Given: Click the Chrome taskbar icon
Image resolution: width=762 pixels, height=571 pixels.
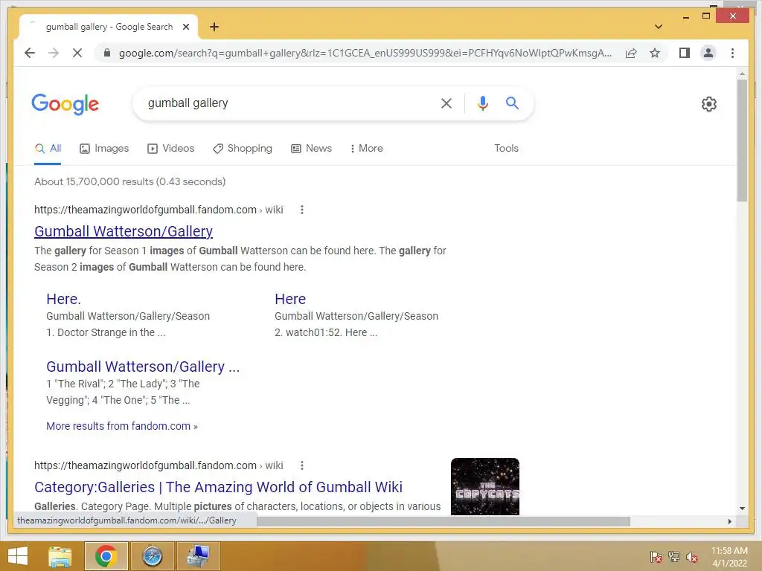Looking at the screenshot, I should coord(106,556).
